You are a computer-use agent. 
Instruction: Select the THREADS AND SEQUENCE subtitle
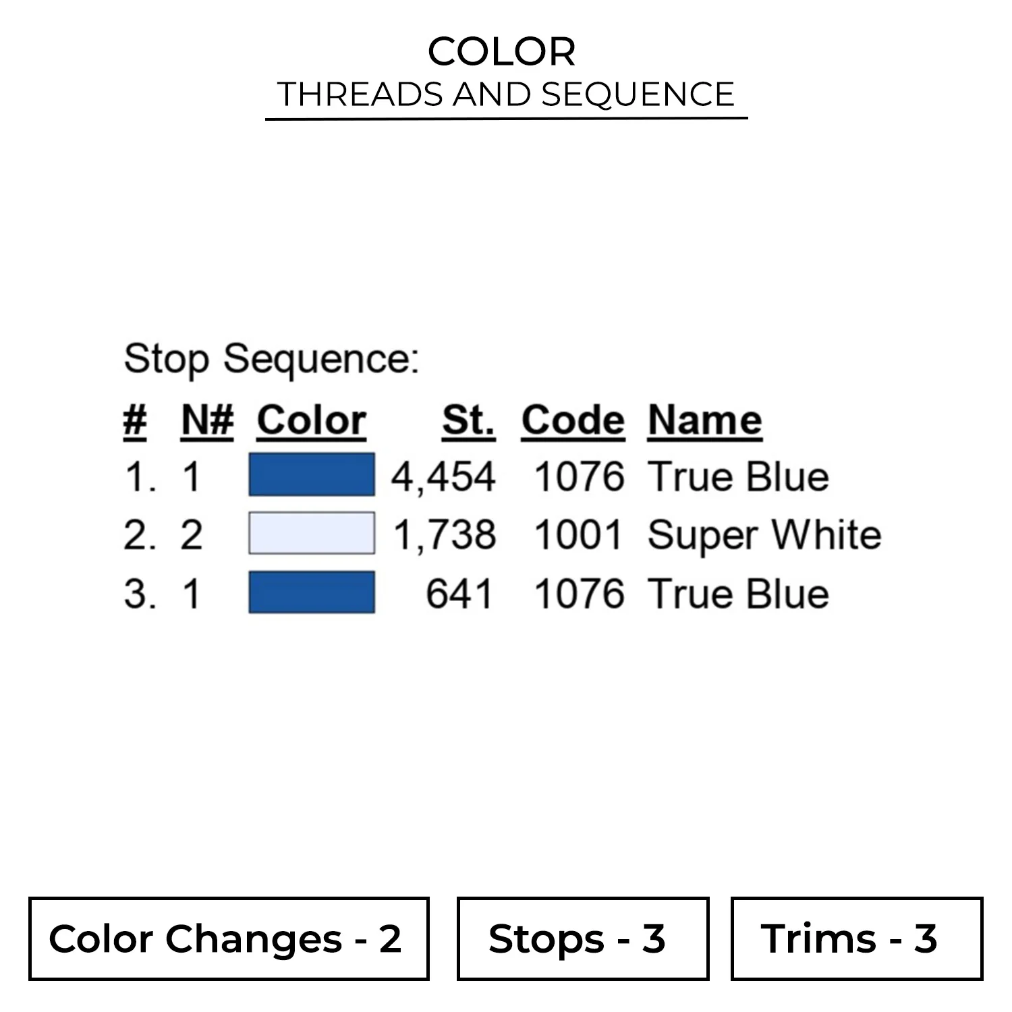click(506, 94)
